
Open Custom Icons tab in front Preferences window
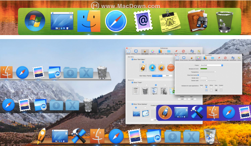205,58
